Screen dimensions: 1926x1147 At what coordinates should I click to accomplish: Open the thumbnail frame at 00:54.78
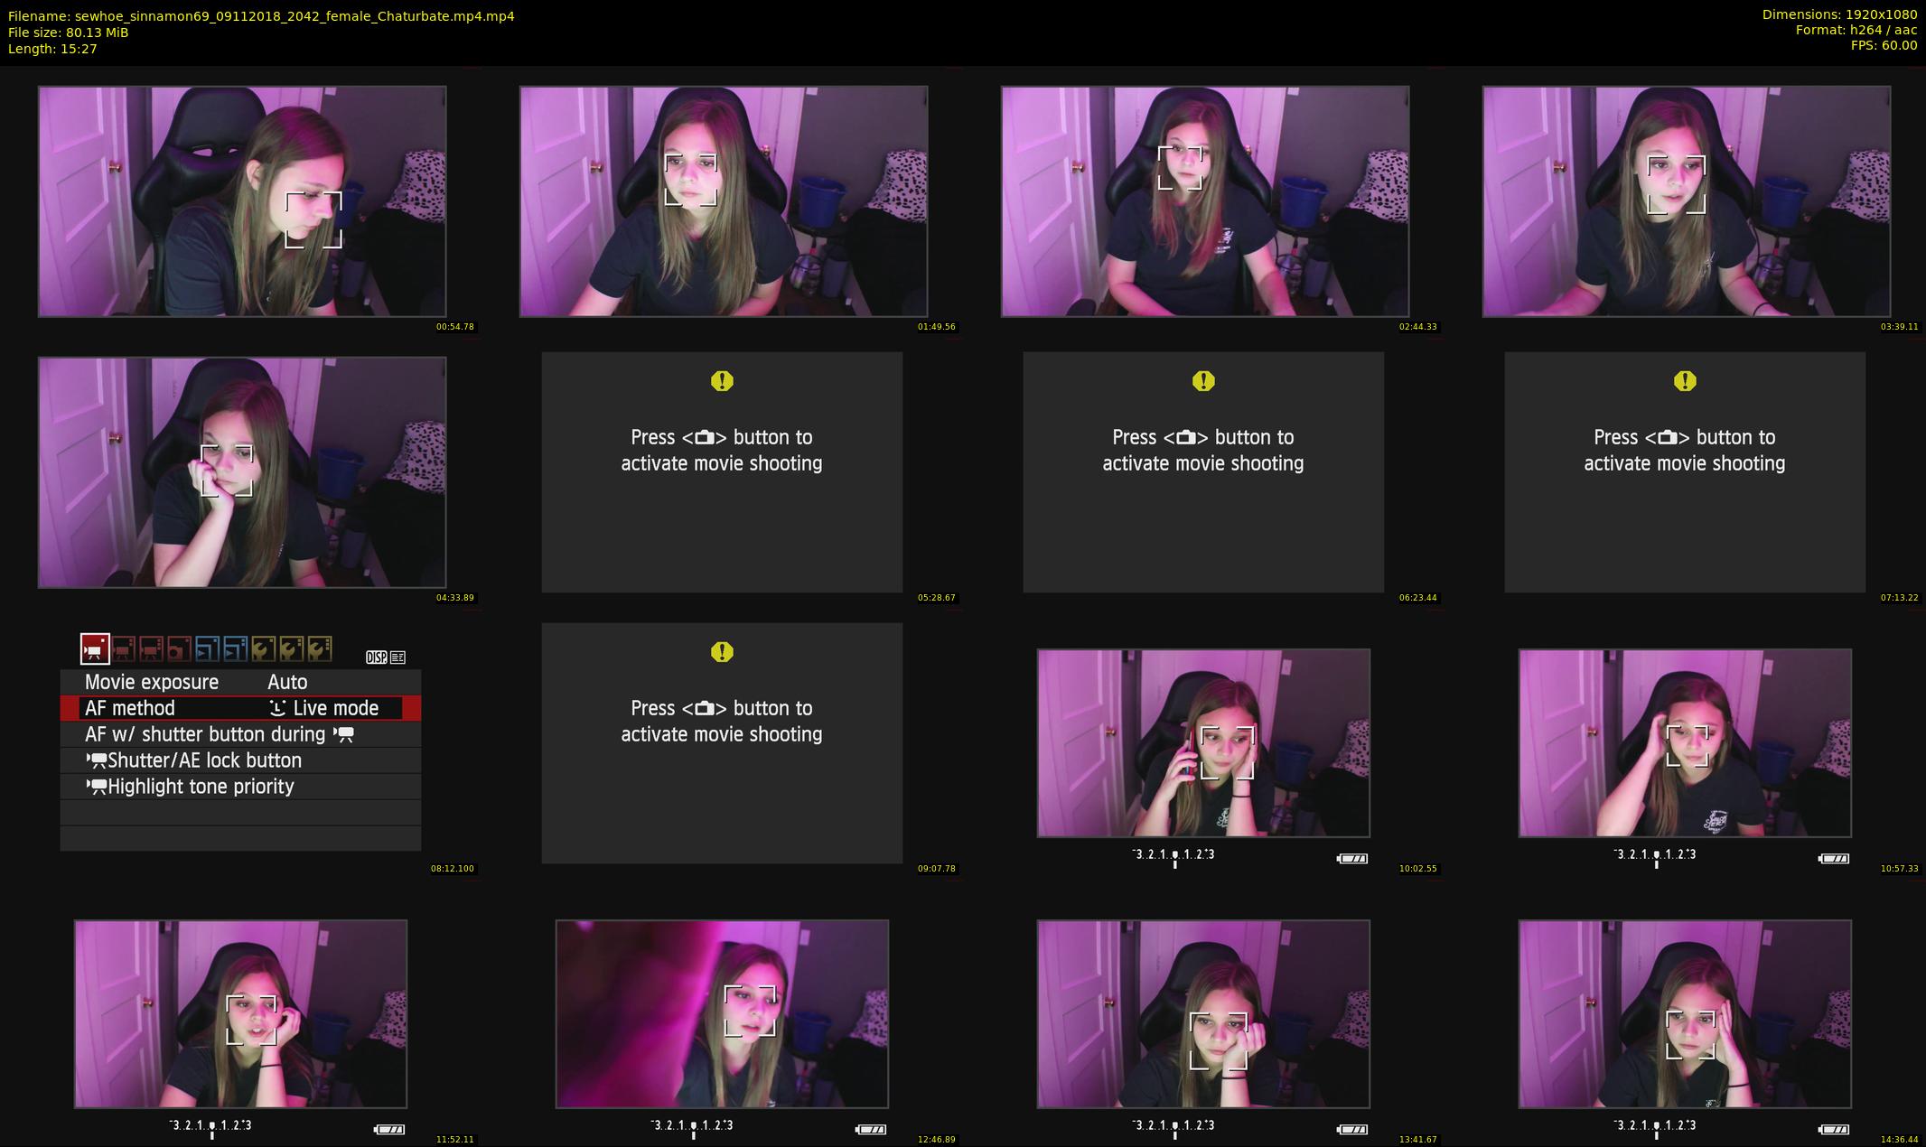coord(242,201)
